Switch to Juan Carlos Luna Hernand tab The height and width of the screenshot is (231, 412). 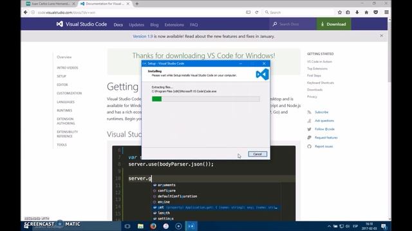(x=51, y=4)
